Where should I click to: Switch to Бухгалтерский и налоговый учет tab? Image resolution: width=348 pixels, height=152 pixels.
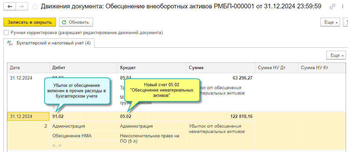tap(53, 43)
